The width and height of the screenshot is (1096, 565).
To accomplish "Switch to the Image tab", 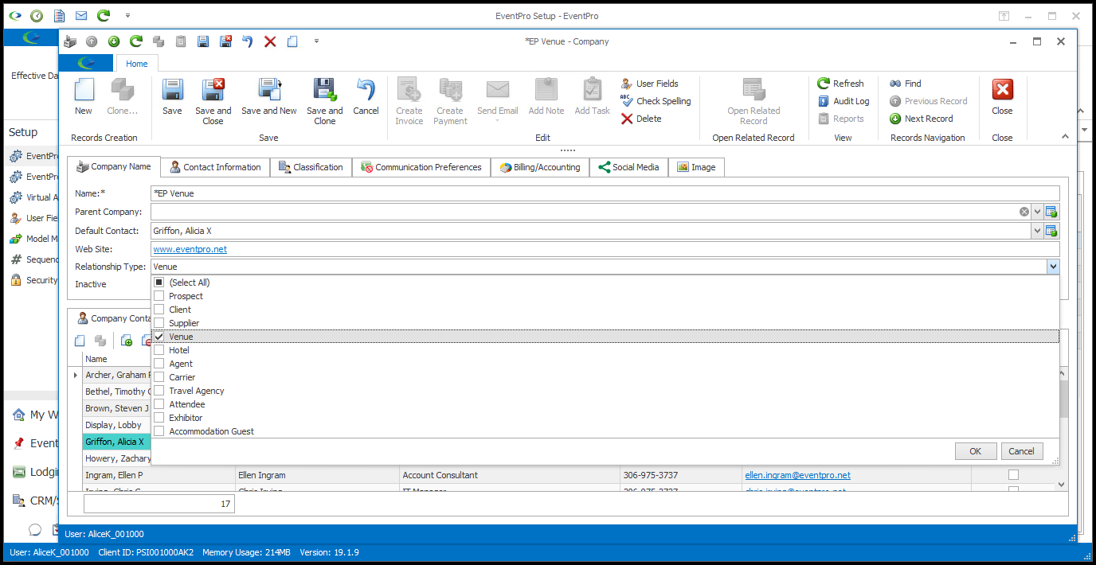I will coord(696,167).
